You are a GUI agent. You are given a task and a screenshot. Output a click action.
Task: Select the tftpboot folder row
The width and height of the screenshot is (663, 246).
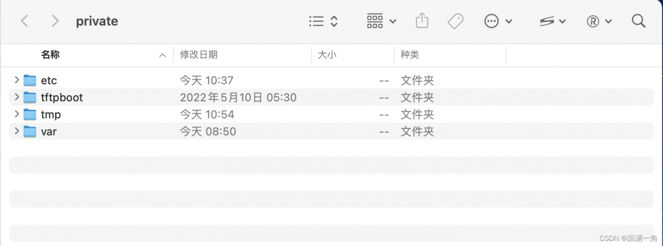point(331,97)
